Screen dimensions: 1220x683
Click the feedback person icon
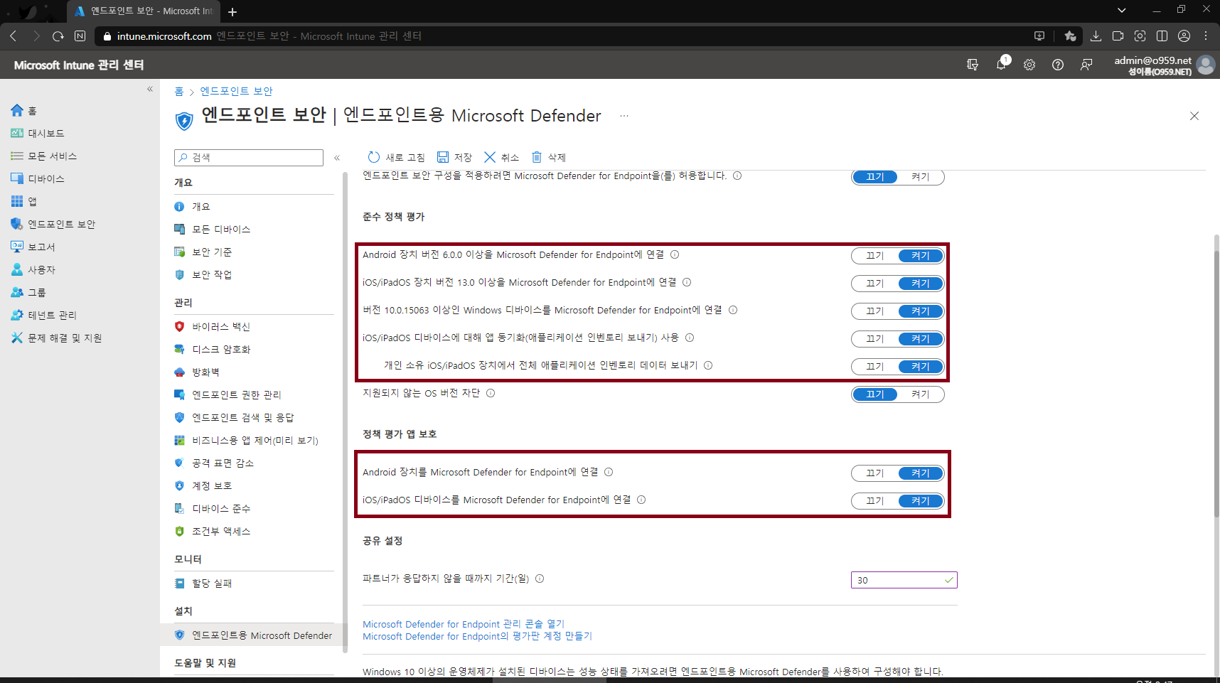(x=1086, y=65)
